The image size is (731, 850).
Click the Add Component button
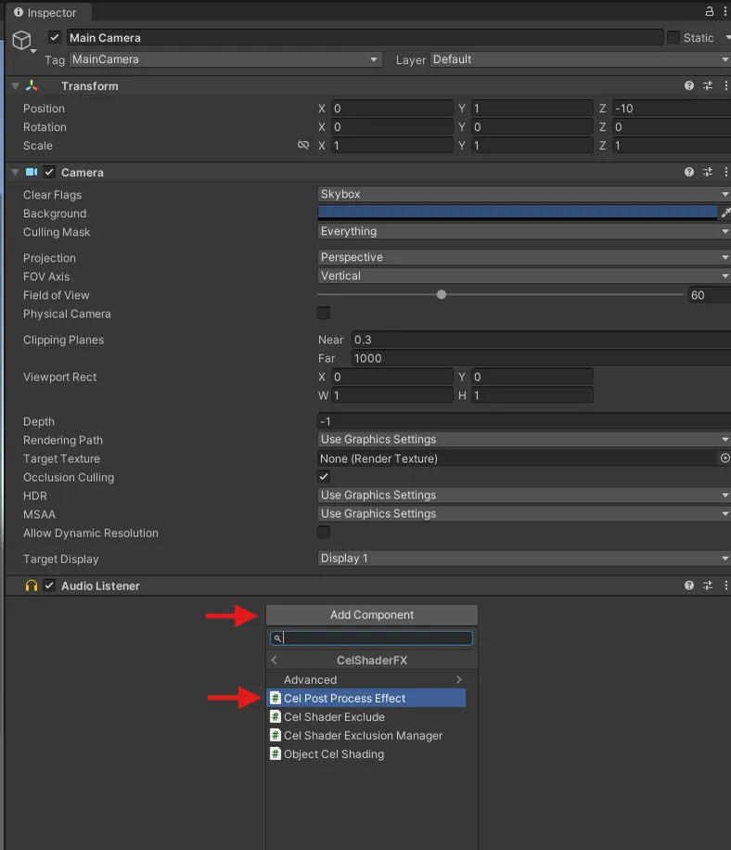(372, 614)
